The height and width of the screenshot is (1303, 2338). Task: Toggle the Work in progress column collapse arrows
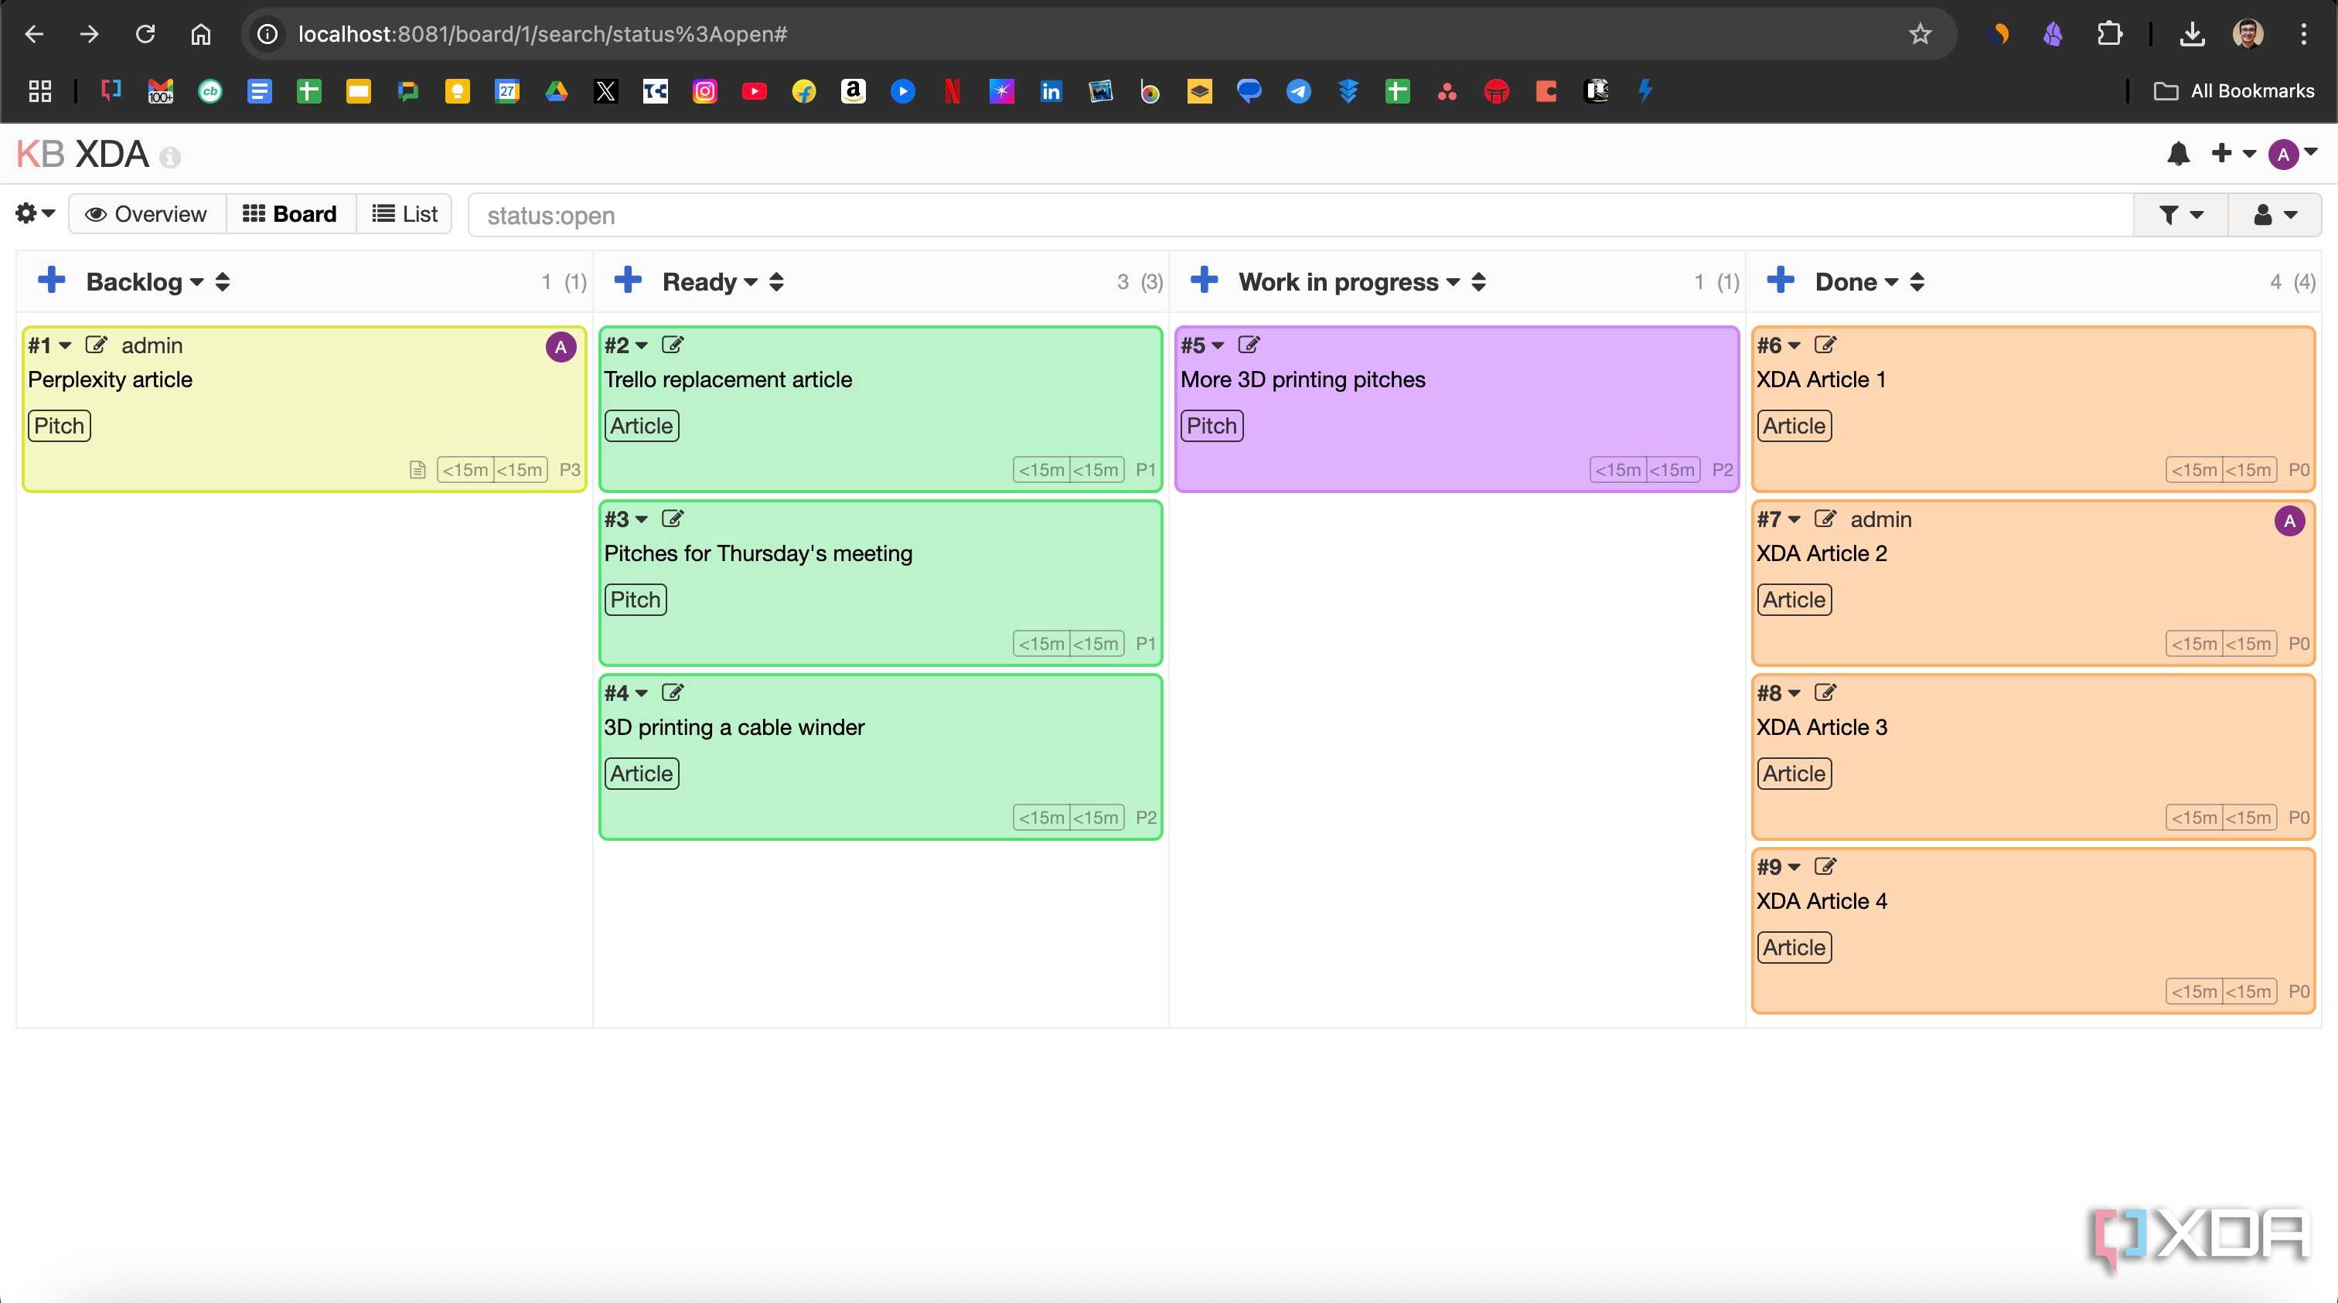(x=1478, y=282)
